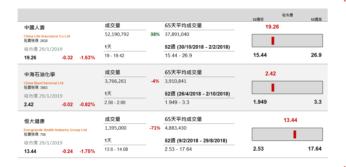Image resolution: width=346 pixels, height=167 pixels.
Task: Click the red marker in the 2.42 range bar
Action: [x=273, y=88]
